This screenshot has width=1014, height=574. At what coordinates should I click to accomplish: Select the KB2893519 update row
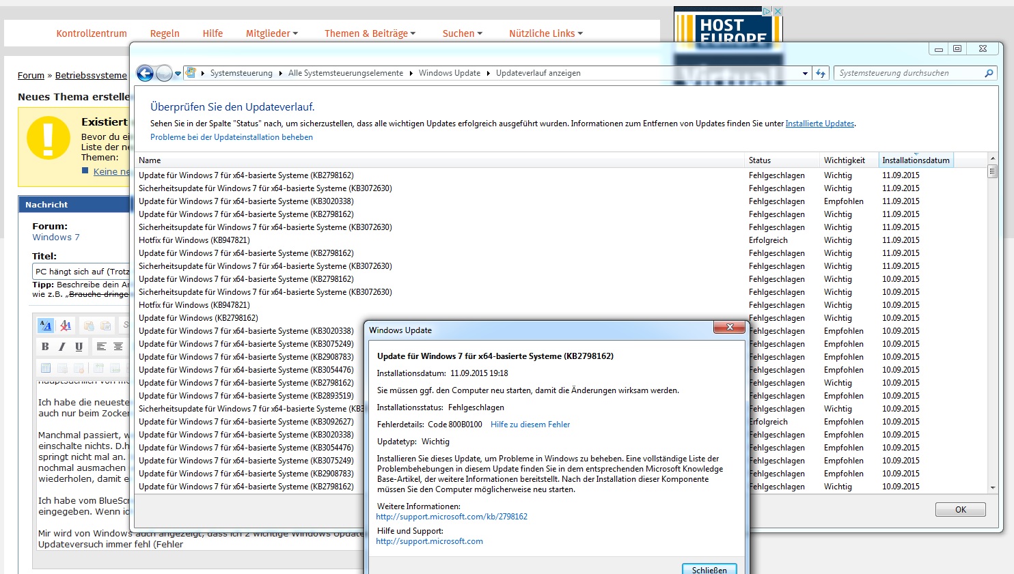tap(249, 396)
